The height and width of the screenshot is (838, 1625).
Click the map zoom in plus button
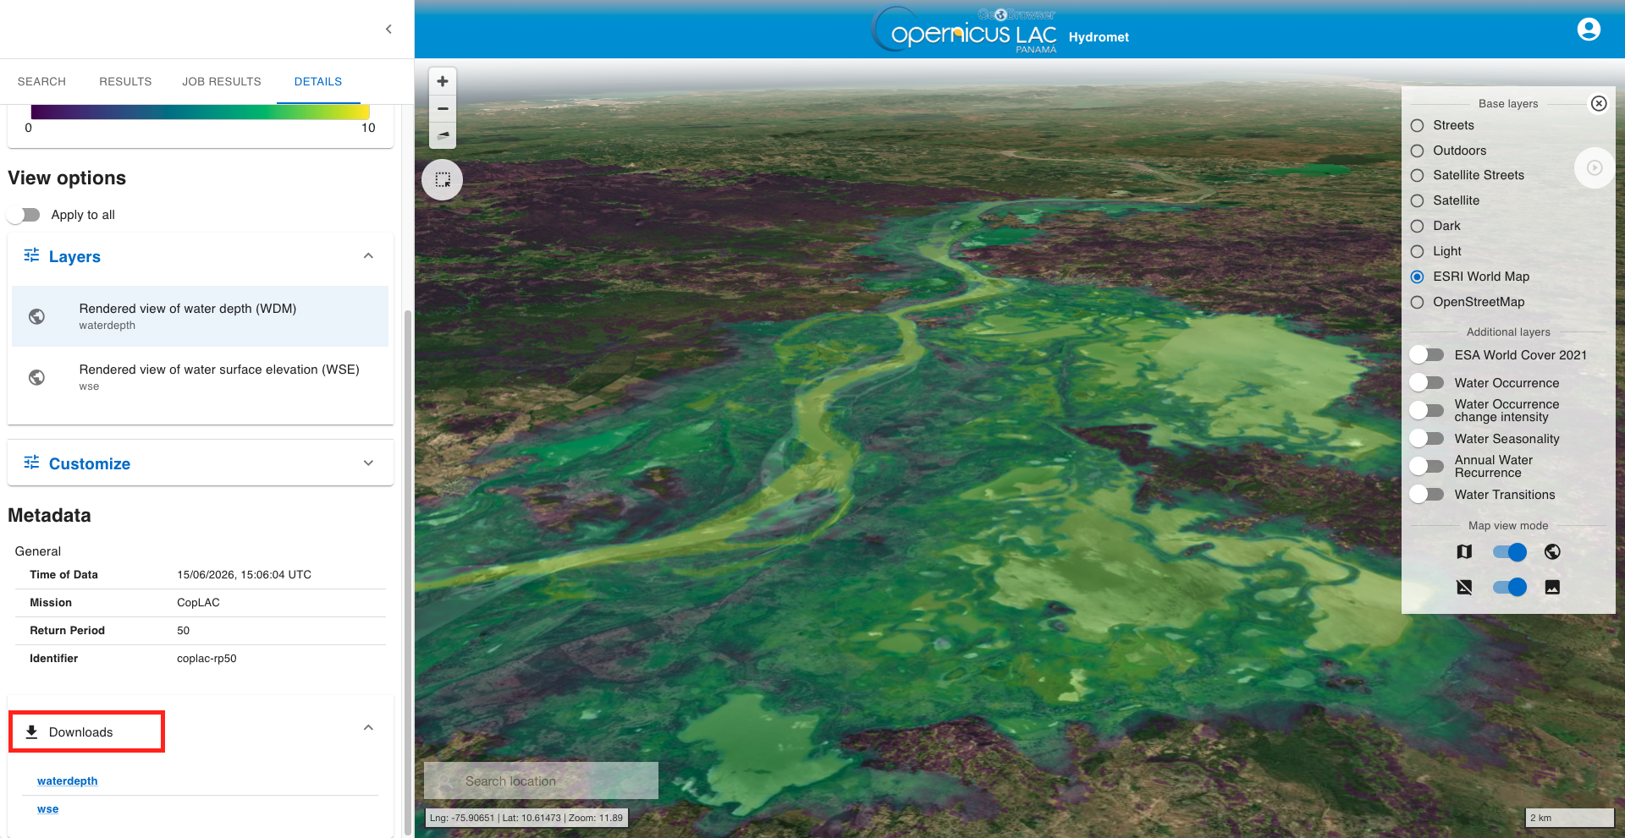(x=443, y=81)
